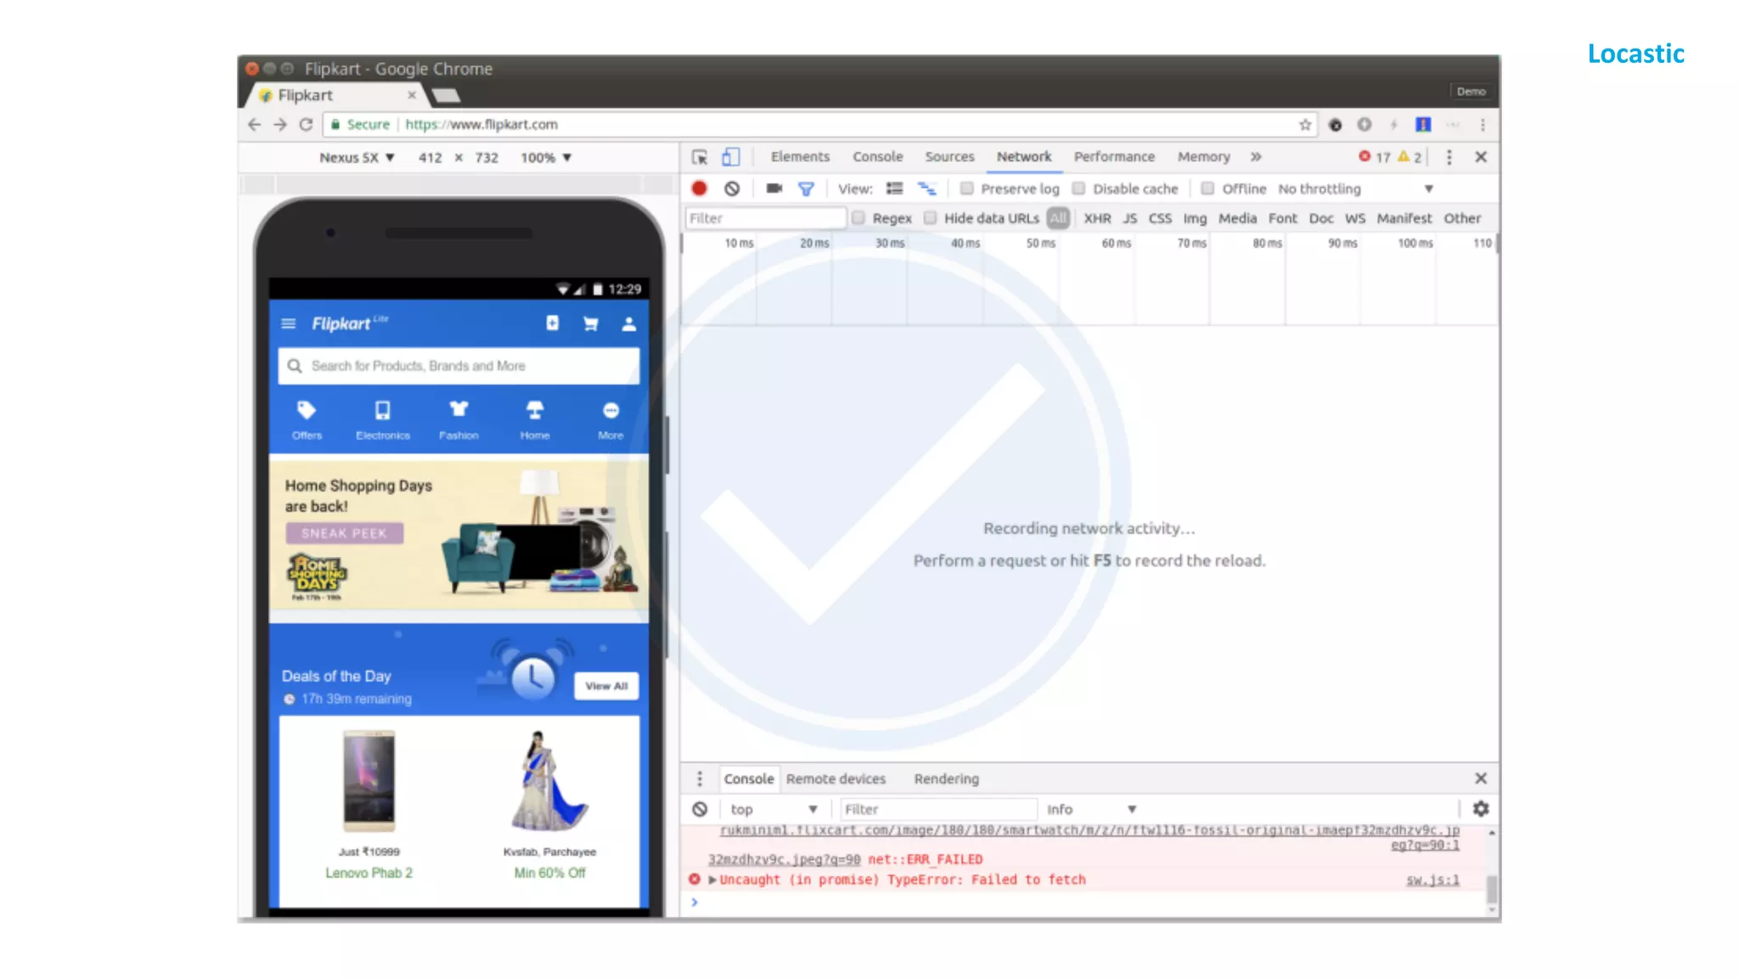This screenshot has height=978, width=1739.
Task: Open the Rendering drawer tab
Action: tap(946, 778)
